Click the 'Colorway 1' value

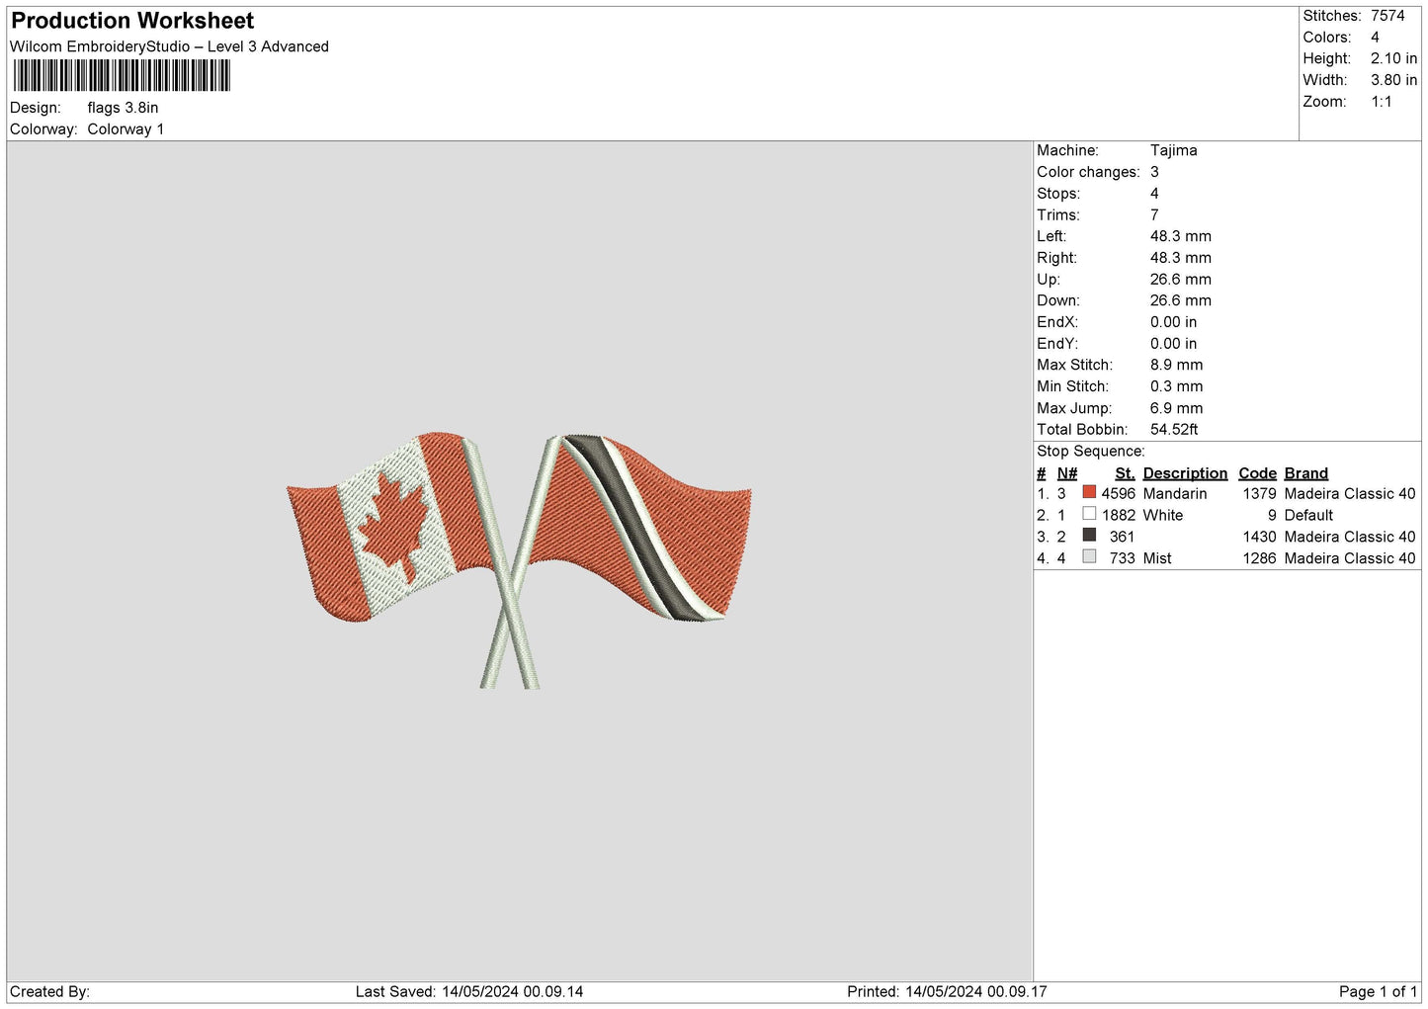(126, 129)
